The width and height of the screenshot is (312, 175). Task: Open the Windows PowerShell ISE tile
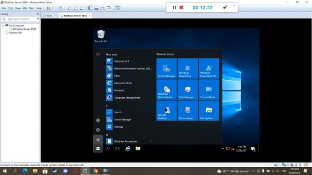click(209, 69)
